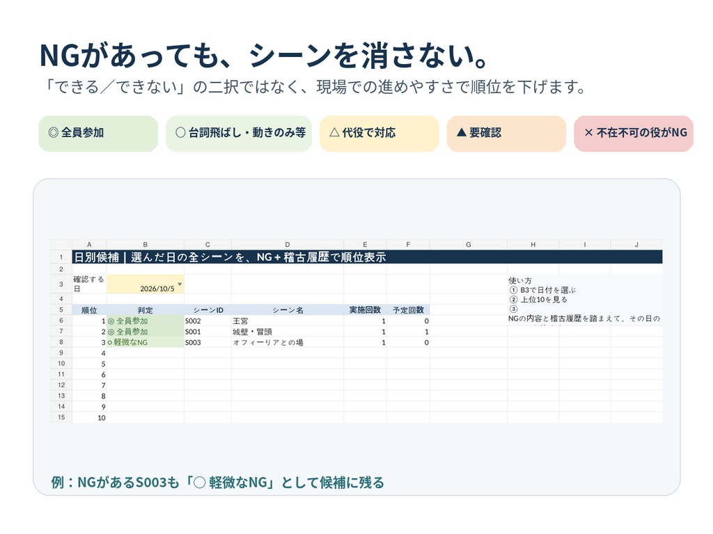The height and width of the screenshot is (534, 713).
Task: Select the ▲ 要確認 orange badge
Action: 506,133
